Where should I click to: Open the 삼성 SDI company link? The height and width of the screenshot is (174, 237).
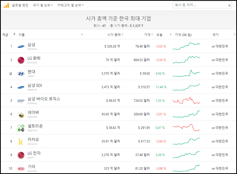pos(35,85)
